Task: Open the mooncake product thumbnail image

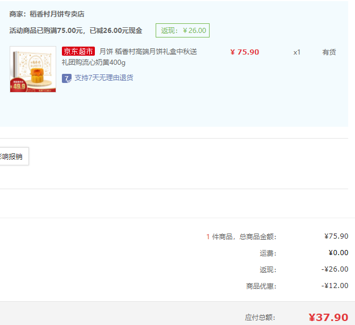Action: [33, 69]
